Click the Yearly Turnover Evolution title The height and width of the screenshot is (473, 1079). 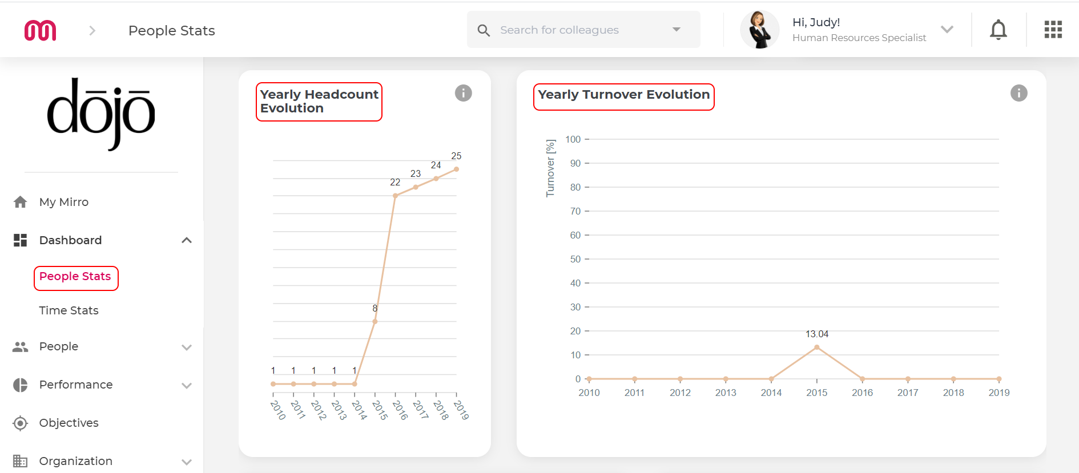coord(623,96)
